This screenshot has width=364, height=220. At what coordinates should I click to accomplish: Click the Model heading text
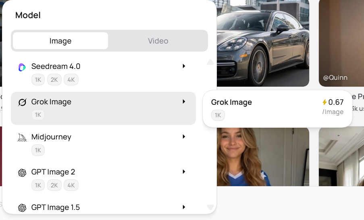28,15
